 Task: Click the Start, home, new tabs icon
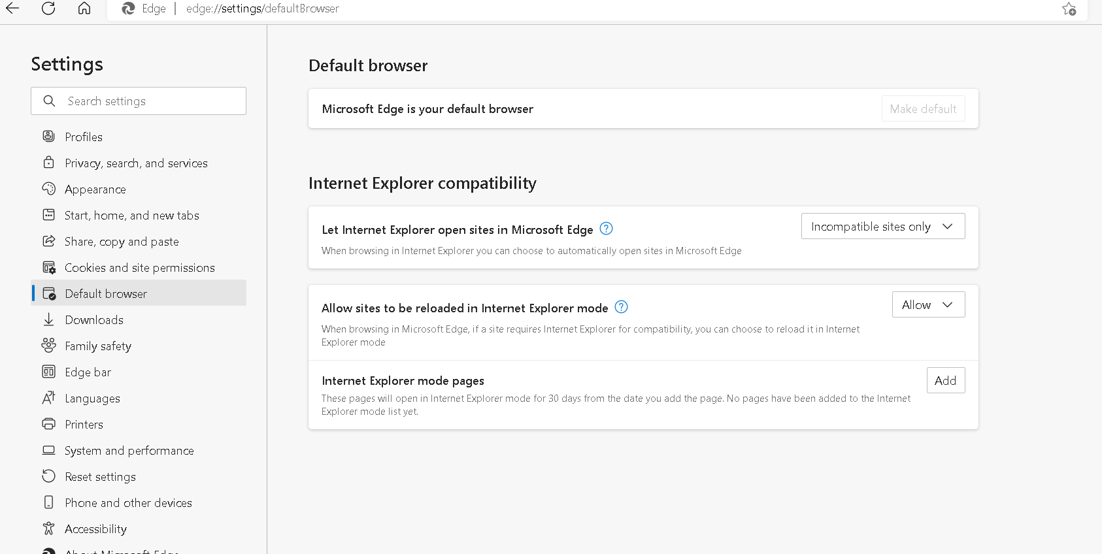(48, 215)
